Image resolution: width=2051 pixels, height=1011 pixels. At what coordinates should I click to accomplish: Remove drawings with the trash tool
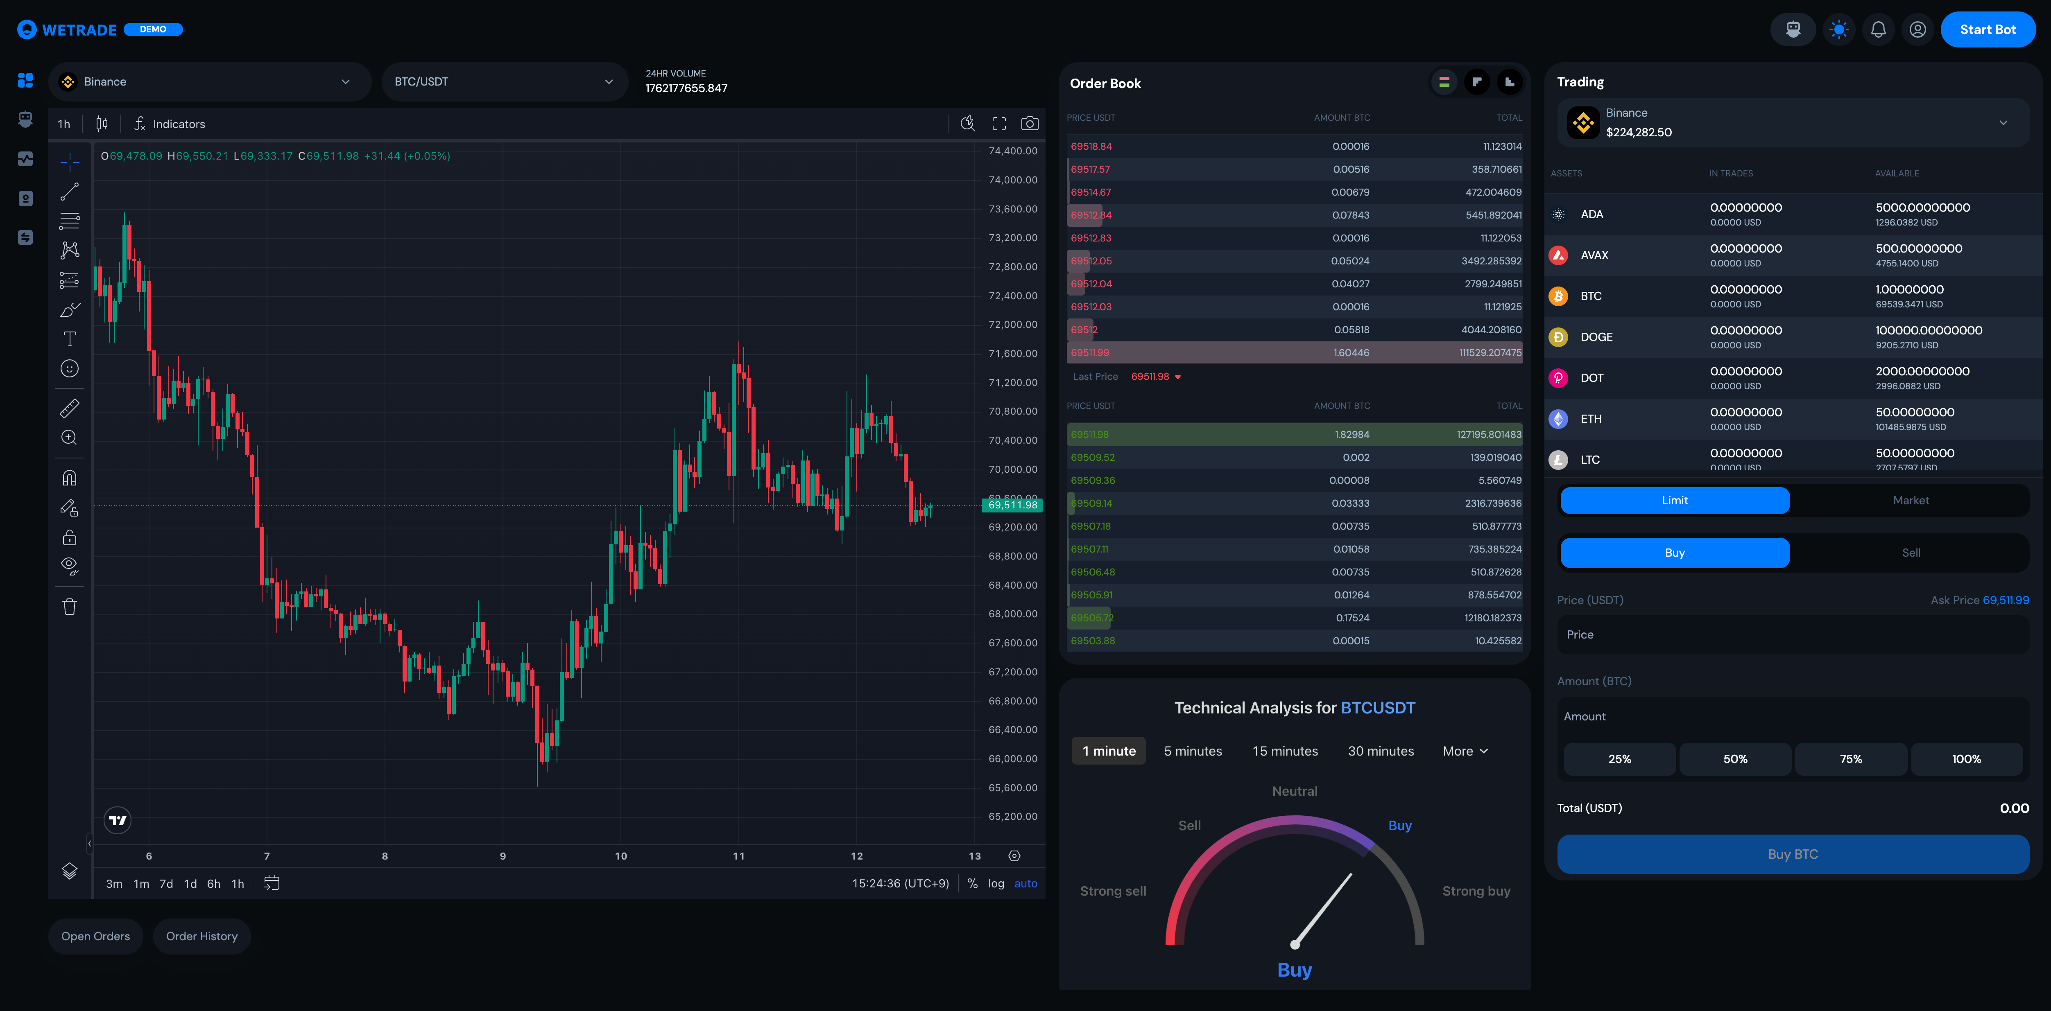click(x=70, y=606)
